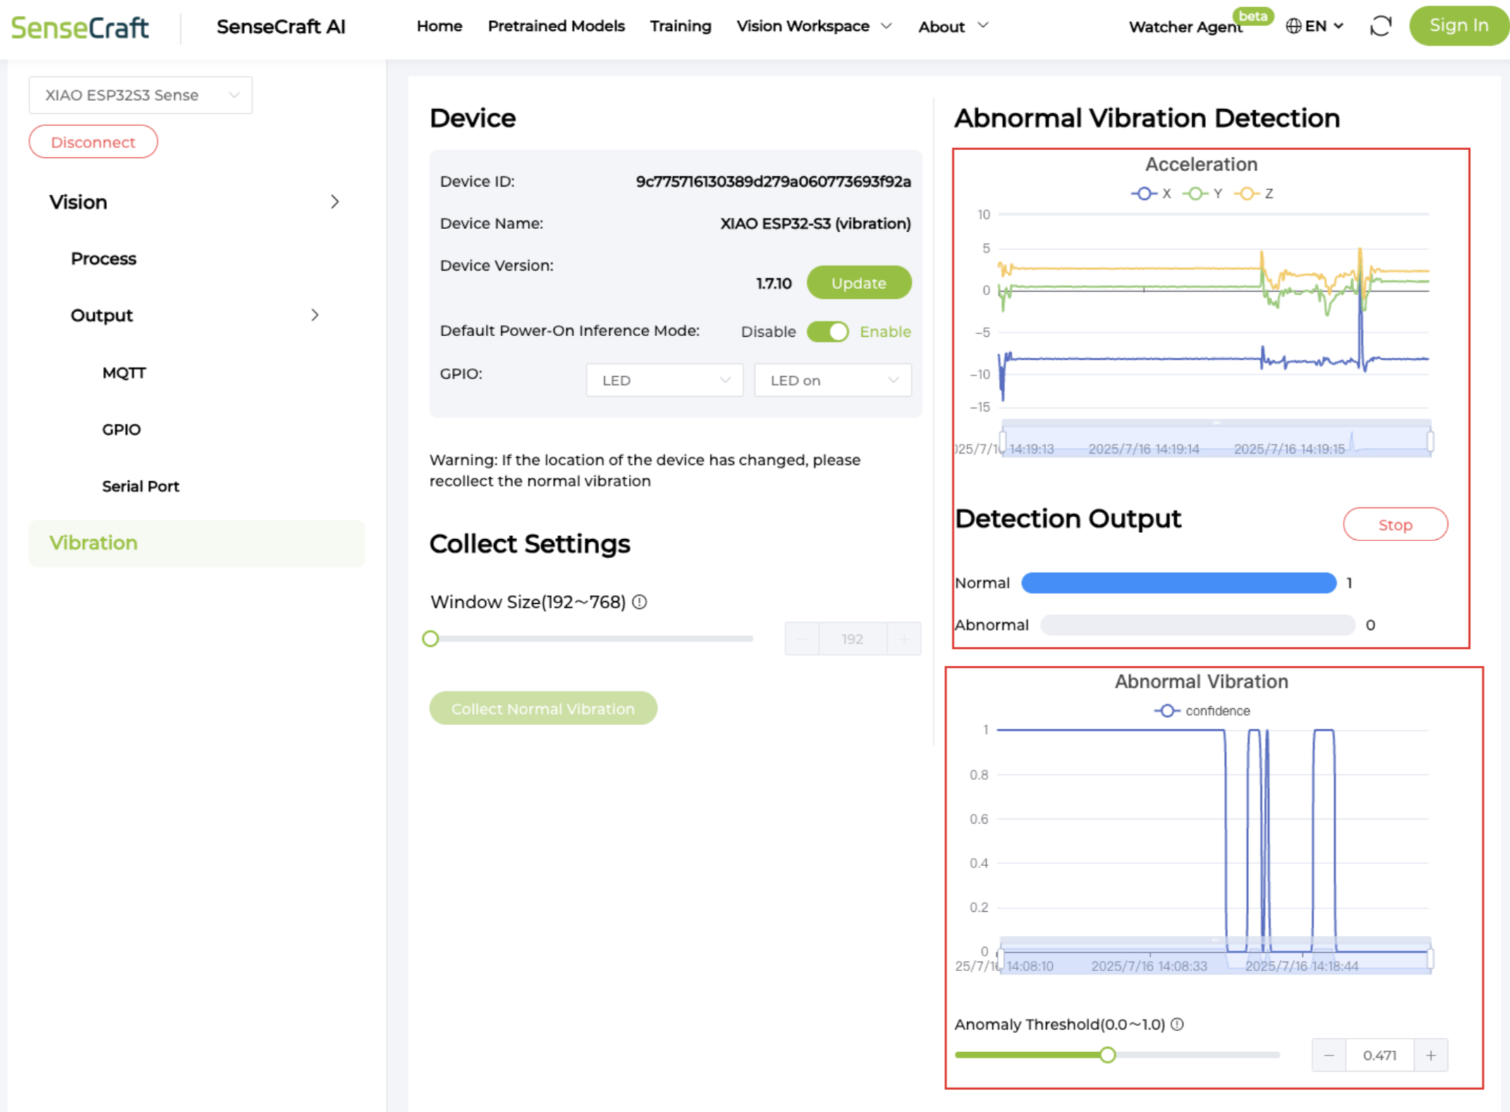The height and width of the screenshot is (1112, 1510).
Task: Decrease Anomaly Threshold with minus button
Action: click(x=1329, y=1055)
